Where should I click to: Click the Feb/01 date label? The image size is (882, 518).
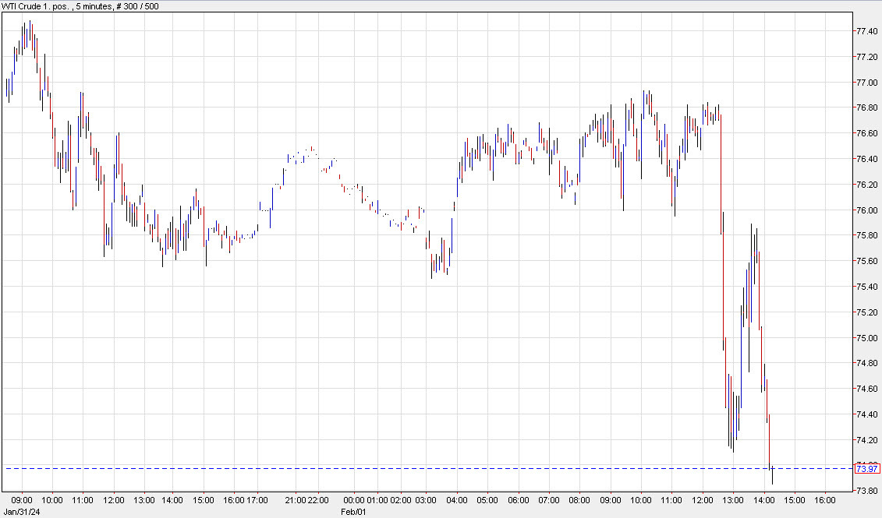click(353, 512)
